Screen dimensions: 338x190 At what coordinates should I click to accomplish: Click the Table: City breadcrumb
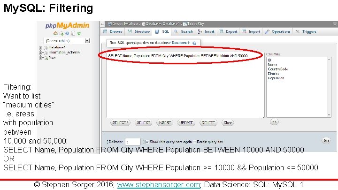coord(193,24)
